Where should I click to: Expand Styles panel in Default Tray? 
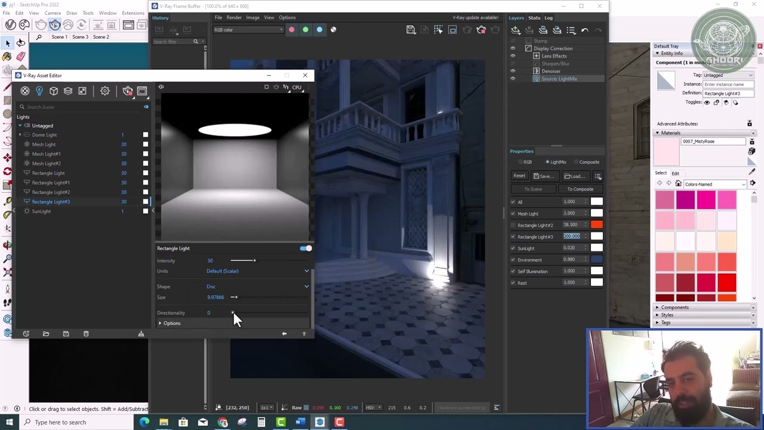(667, 315)
